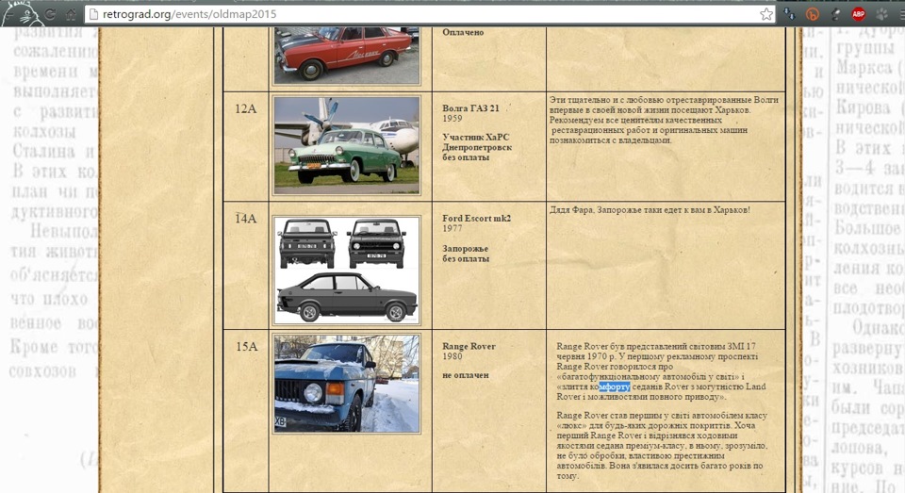Click the year 1980
The width and height of the screenshot is (905, 493).
pos(452,356)
